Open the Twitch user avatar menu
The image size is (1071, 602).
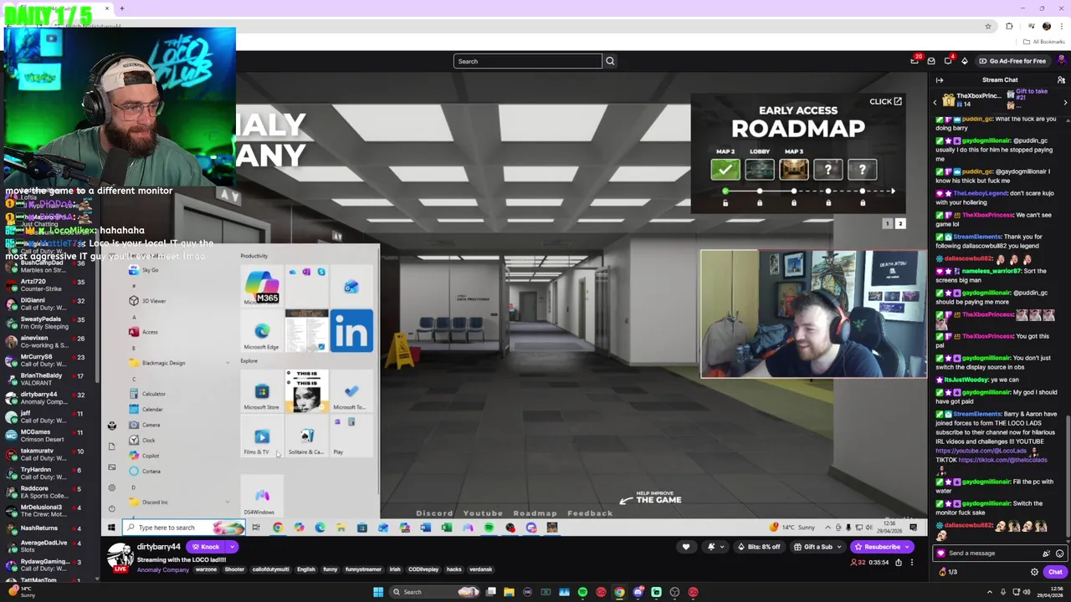1063,60
